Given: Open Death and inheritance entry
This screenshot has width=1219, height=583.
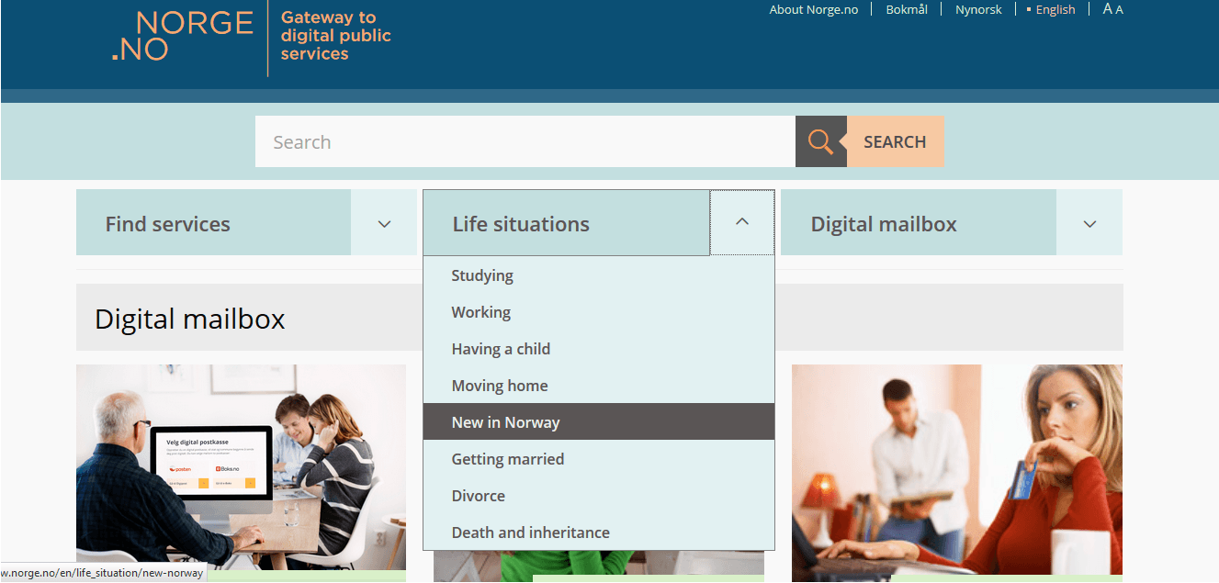Looking at the screenshot, I should coord(530,533).
